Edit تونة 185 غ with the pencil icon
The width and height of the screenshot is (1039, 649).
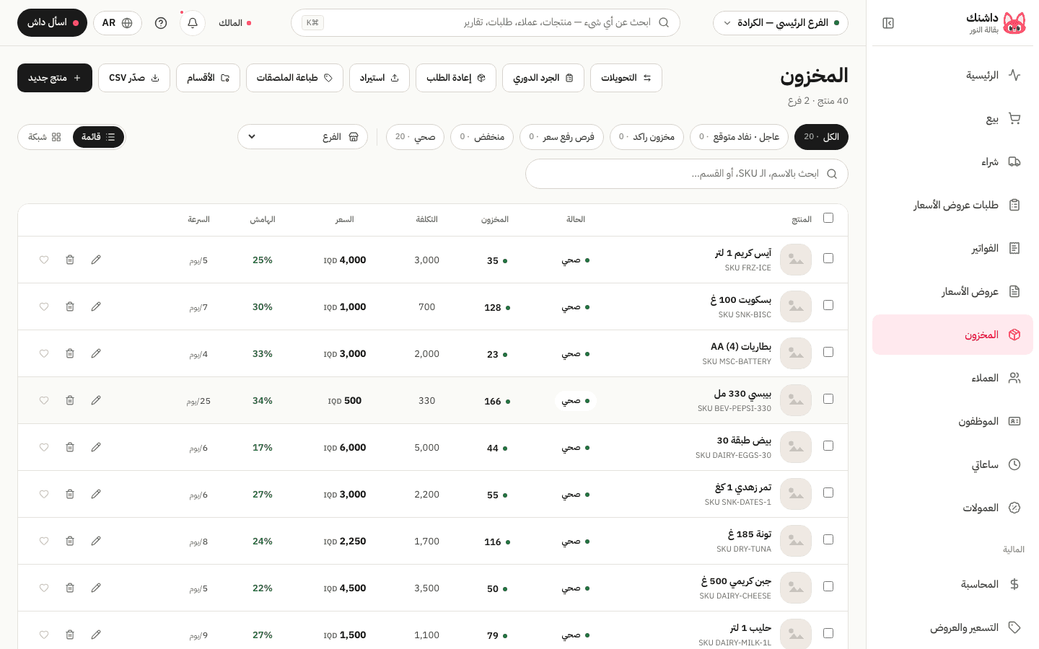tap(96, 541)
